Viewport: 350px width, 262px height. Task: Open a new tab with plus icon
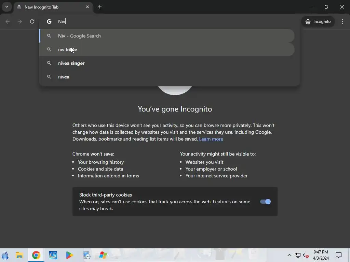pyautogui.click(x=100, y=7)
